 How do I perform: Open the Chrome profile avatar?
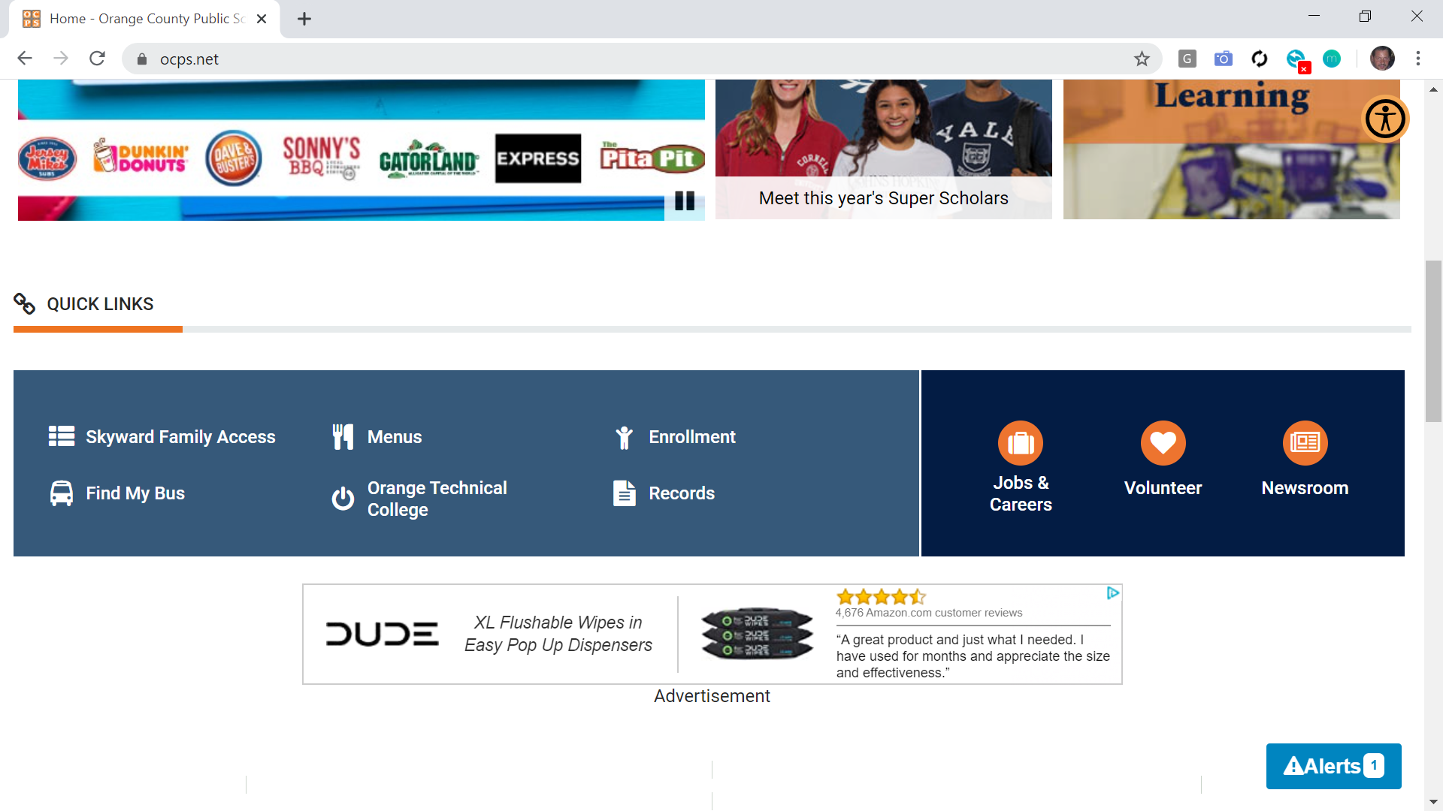coord(1382,59)
